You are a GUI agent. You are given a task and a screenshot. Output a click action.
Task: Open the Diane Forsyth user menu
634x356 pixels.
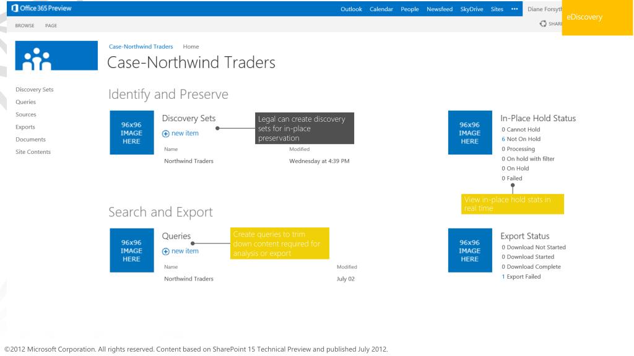tap(544, 9)
